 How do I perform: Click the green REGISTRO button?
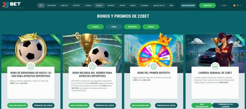click(207, 5)
